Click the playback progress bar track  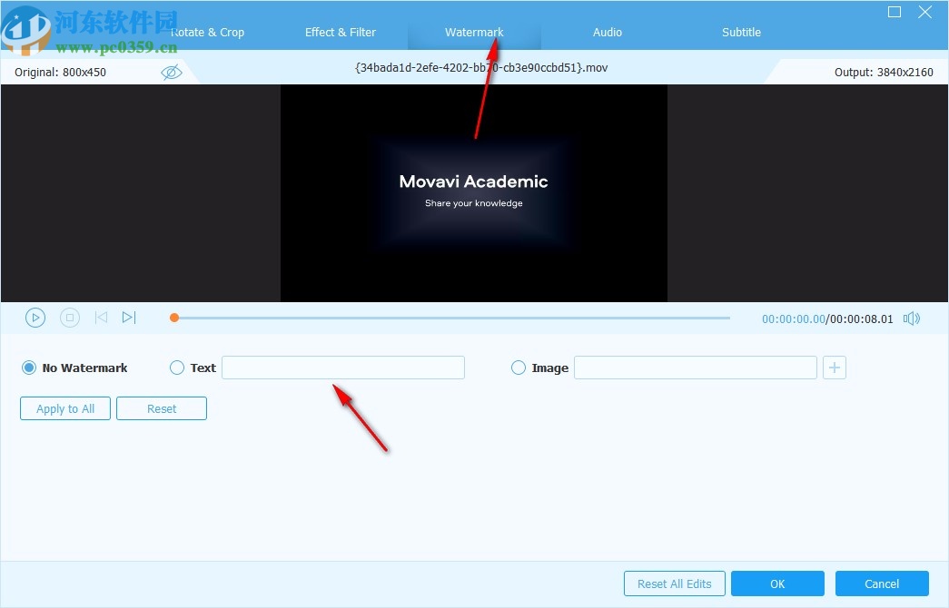pyautogui.click(x=451, y=318)
